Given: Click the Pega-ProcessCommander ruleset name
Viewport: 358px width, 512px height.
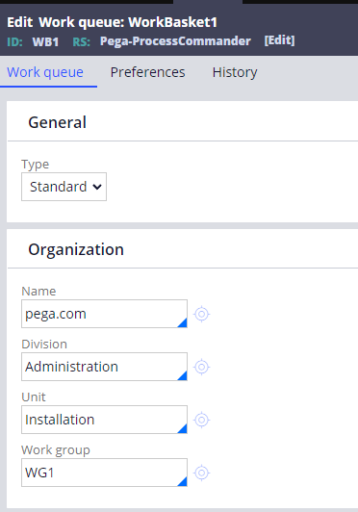Looking at the screenshot, I should [175, 41].
